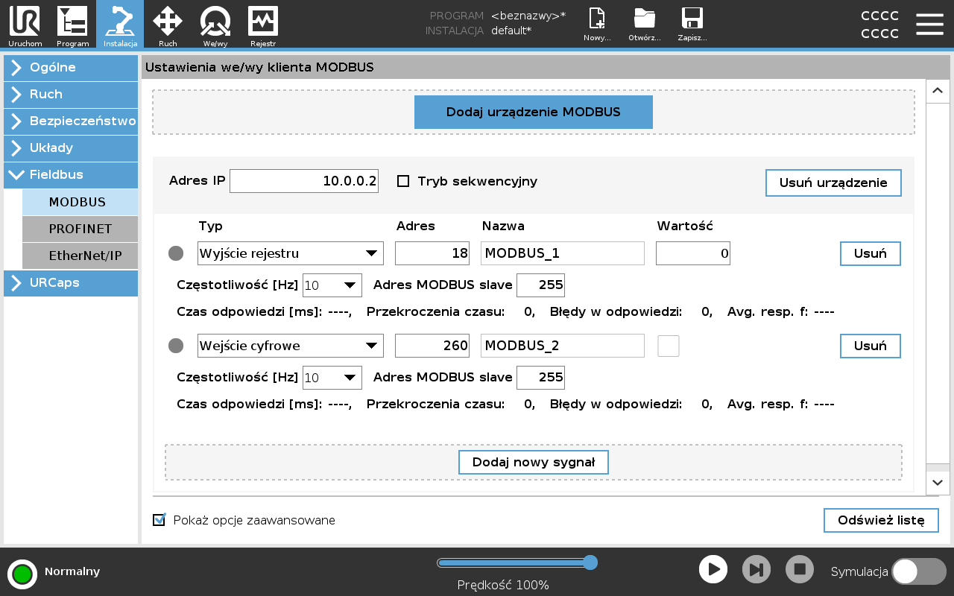954x596 pixels.
Task: Click the step forward button
Action: click(756, 570)
